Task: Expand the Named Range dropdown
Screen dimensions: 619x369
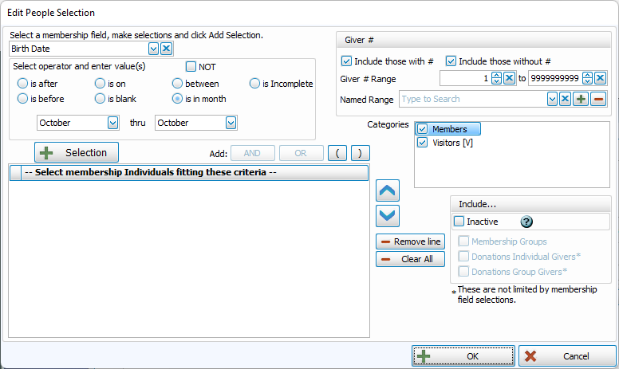Action: pyautogui.click(x=551, y=99)
